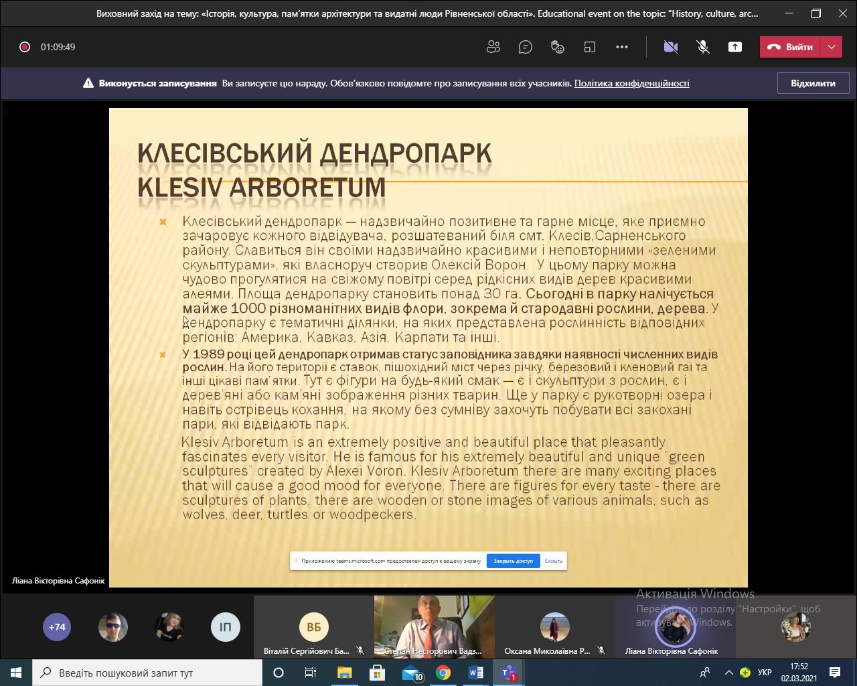Screen dimensions: 857x686
Task: Turn on the camera
Action: coord(670,47)
